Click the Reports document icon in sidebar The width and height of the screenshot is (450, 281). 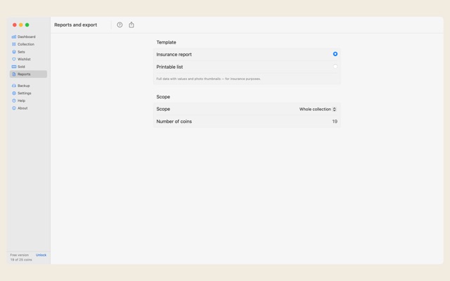point(14,74)
